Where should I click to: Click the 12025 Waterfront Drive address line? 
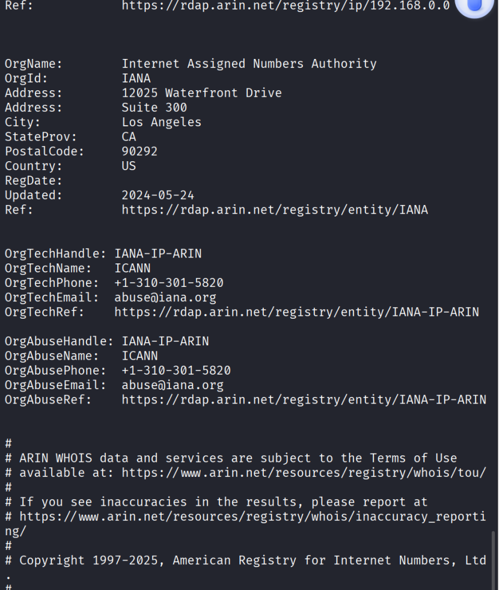201,93
